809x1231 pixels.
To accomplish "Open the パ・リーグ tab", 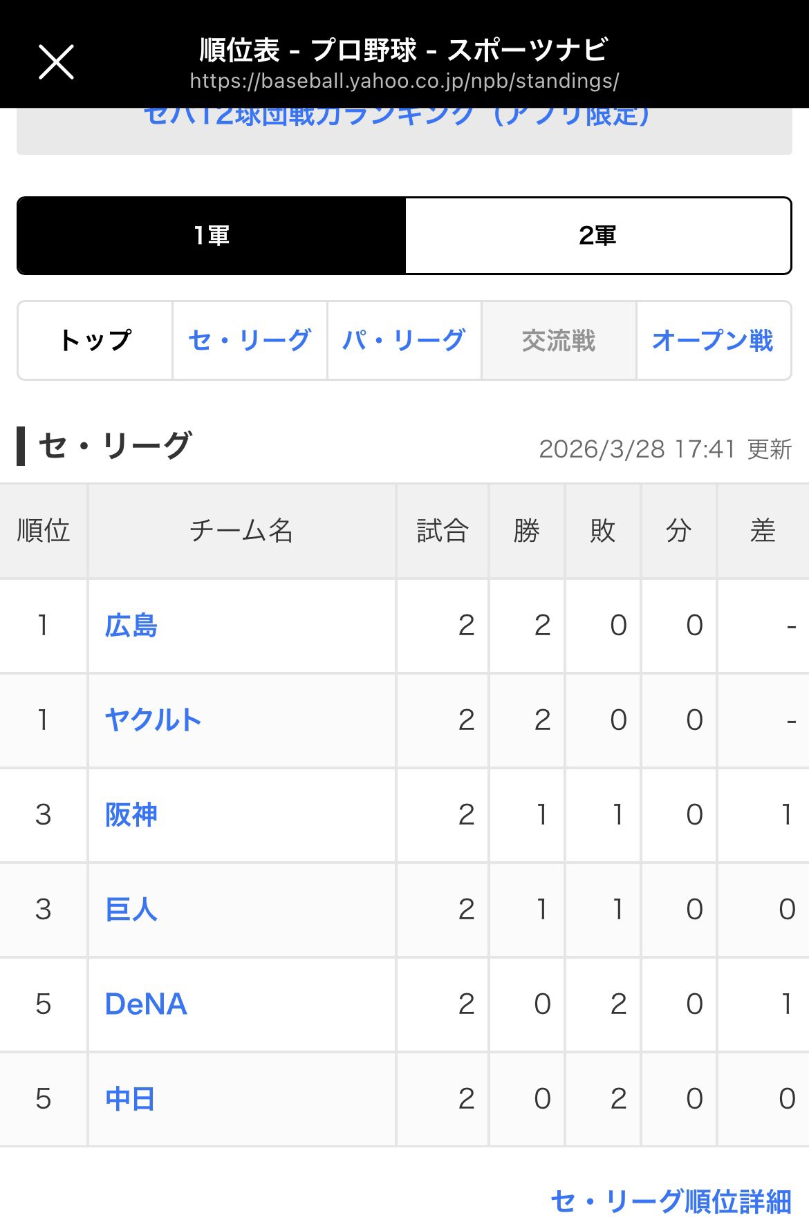I will 404,340.
